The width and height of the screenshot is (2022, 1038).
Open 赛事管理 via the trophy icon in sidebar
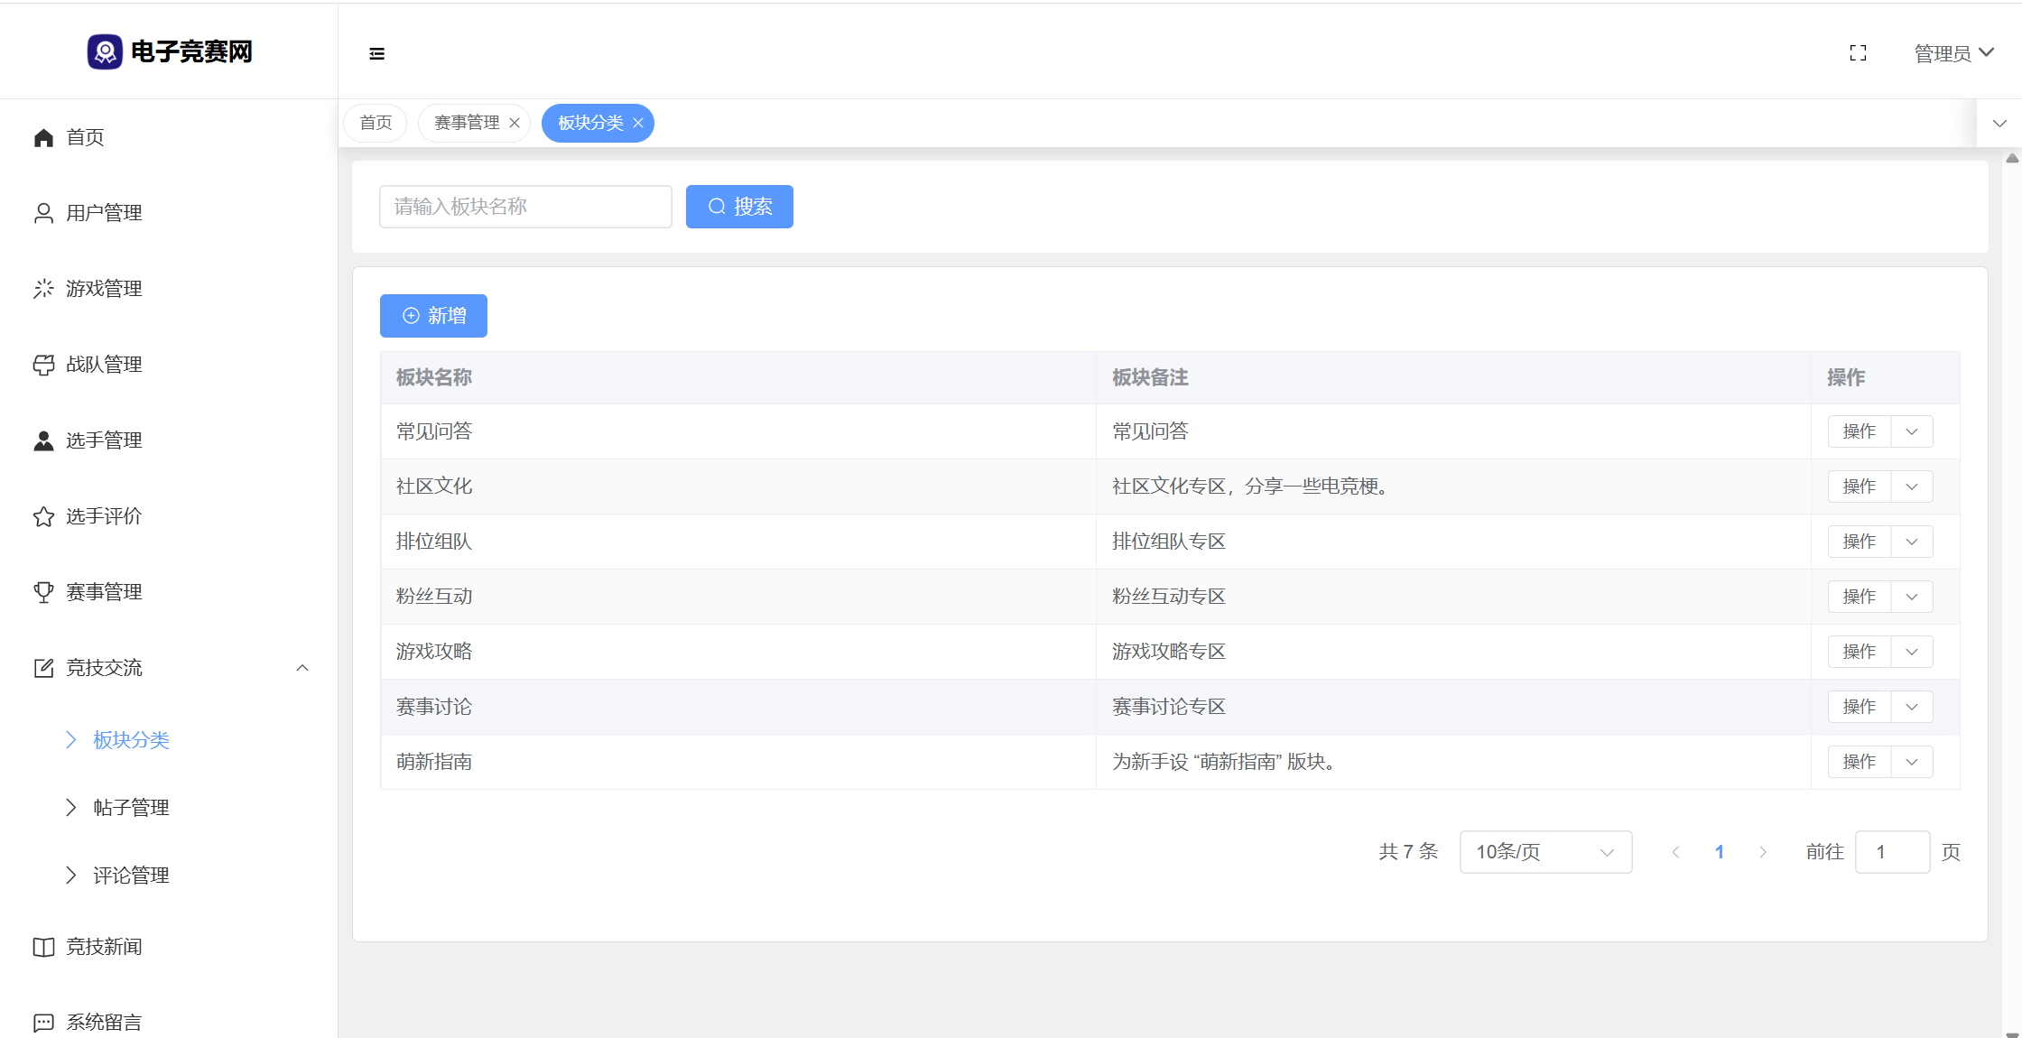tap(43, 592)
